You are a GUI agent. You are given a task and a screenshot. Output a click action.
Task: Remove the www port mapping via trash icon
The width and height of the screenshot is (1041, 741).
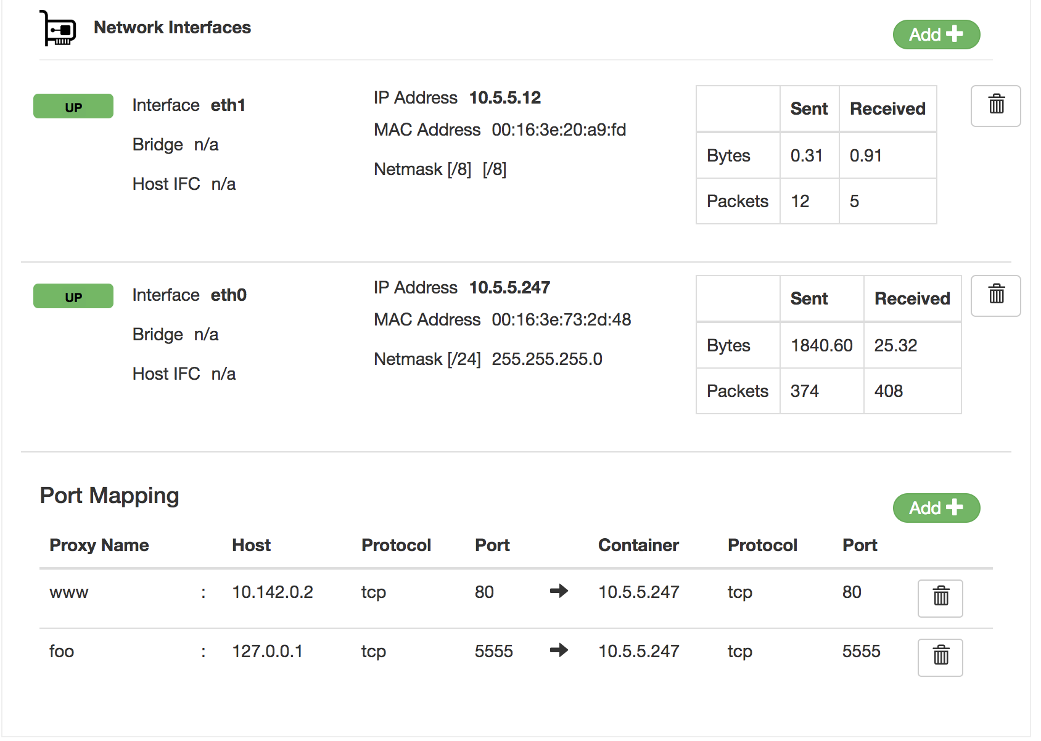point(940,597)
